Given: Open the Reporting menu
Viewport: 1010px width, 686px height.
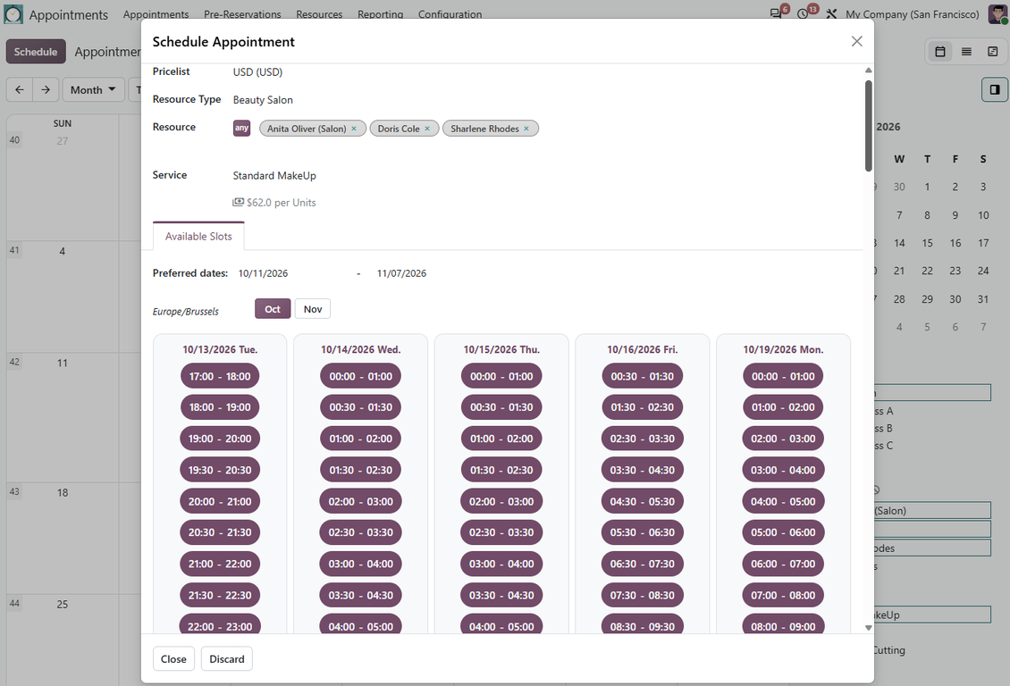Looking at the screenshot, I should (x=380, y=14).
